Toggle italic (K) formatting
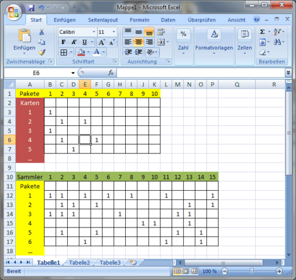This screenshot has width=296, height=280. [x=74, y=42]
